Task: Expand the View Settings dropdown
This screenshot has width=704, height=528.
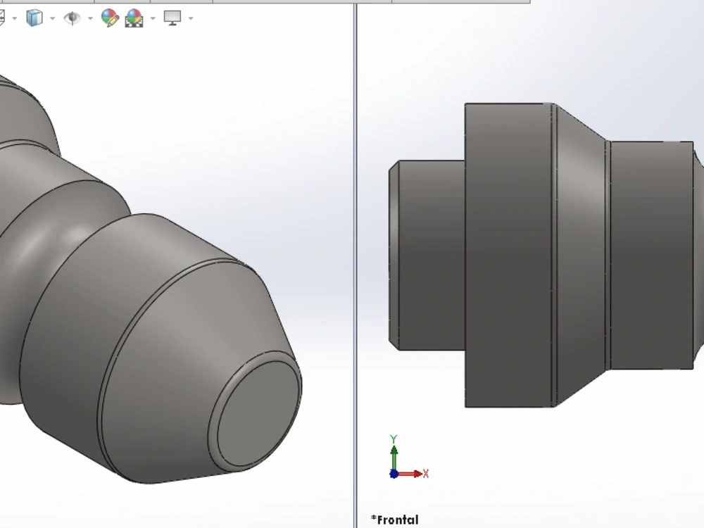Action: pyautogui.click(x=190, y=18)
